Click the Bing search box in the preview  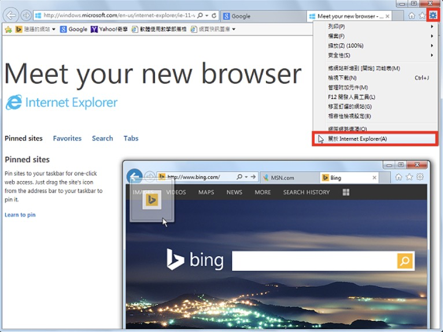coord(315,261)
